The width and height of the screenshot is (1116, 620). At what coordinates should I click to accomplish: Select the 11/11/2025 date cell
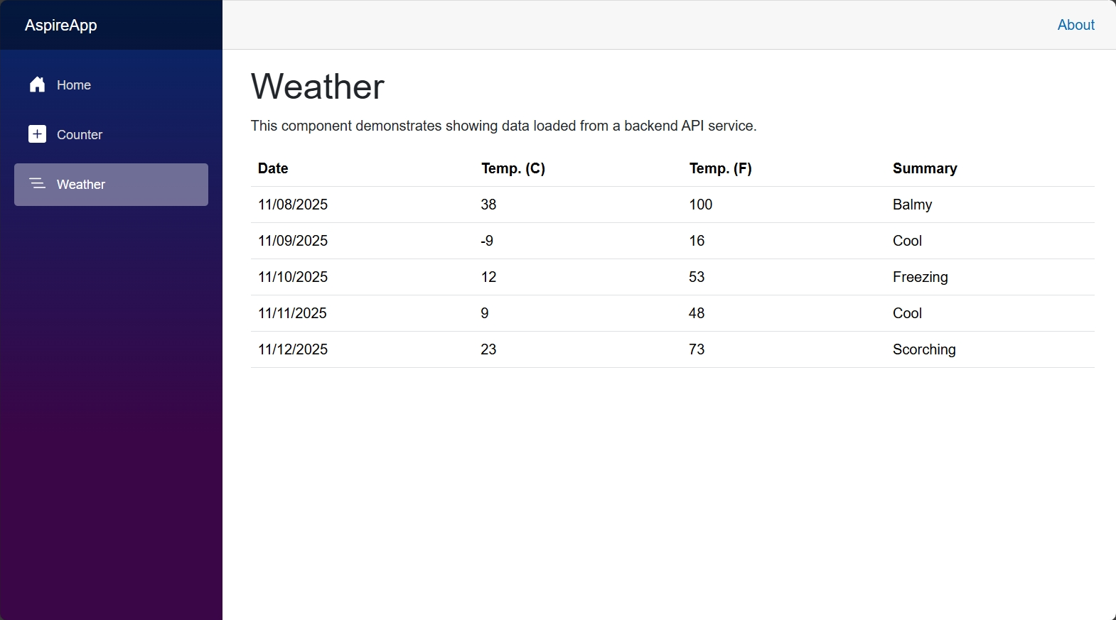(292, 313)
